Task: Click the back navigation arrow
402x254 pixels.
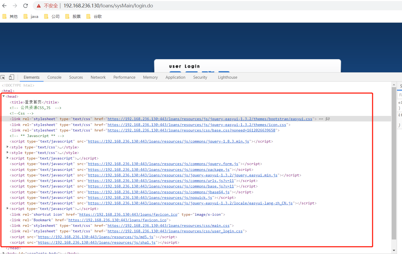Action: tap(4, 6)
